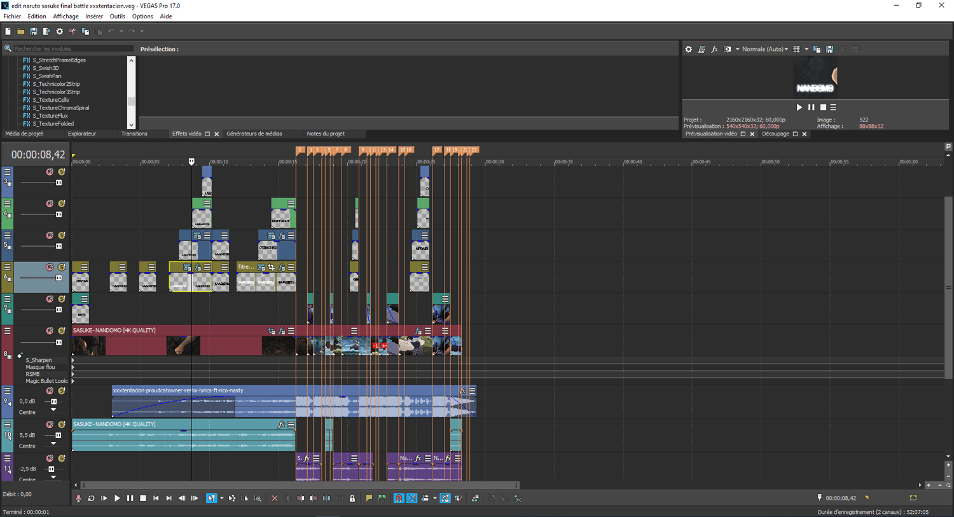
Task: Save preview snapshot to file
Action: [x=830, y=49]
